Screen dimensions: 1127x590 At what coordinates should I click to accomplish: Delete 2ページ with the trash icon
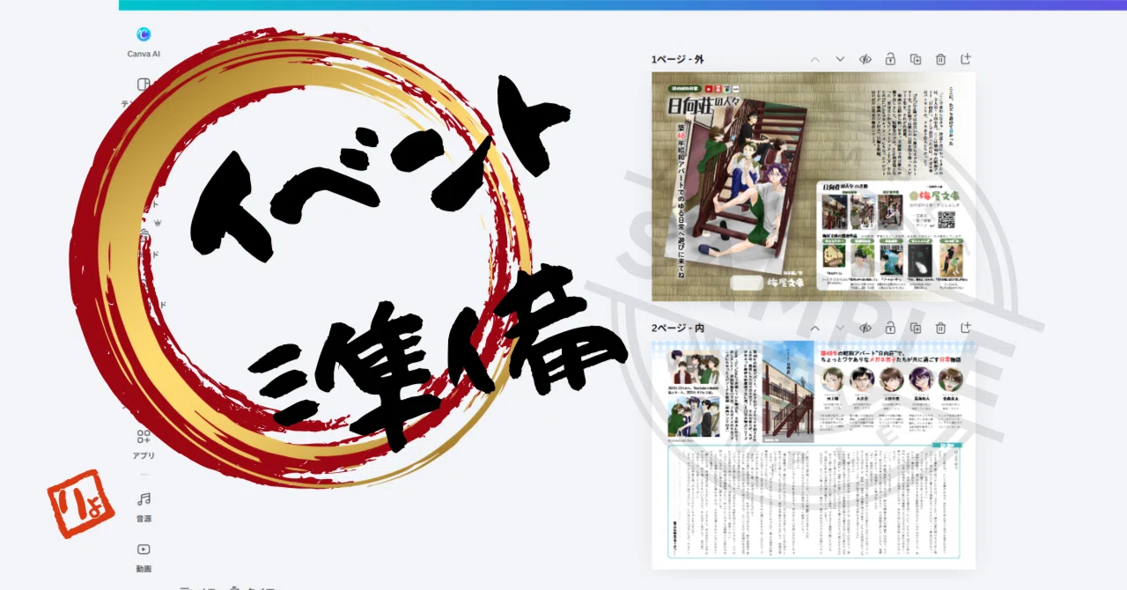pyautogui.click(x=940, y=328)
